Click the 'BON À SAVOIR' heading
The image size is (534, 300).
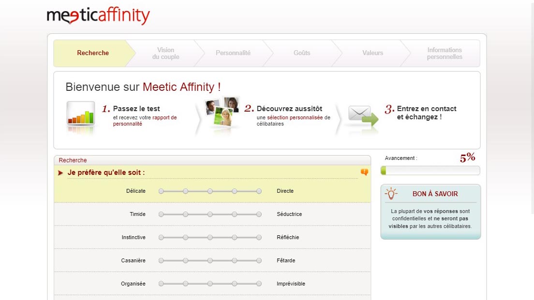(x=435, y=194)
